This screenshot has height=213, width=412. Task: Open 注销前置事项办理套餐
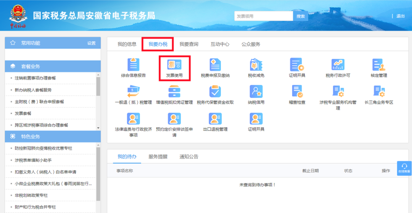(x=35, y=78)
